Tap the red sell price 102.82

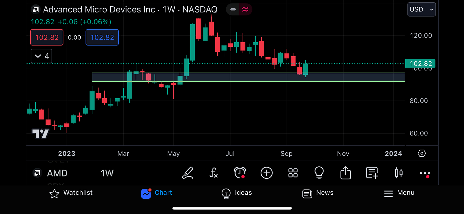click(x=47, y=37)
